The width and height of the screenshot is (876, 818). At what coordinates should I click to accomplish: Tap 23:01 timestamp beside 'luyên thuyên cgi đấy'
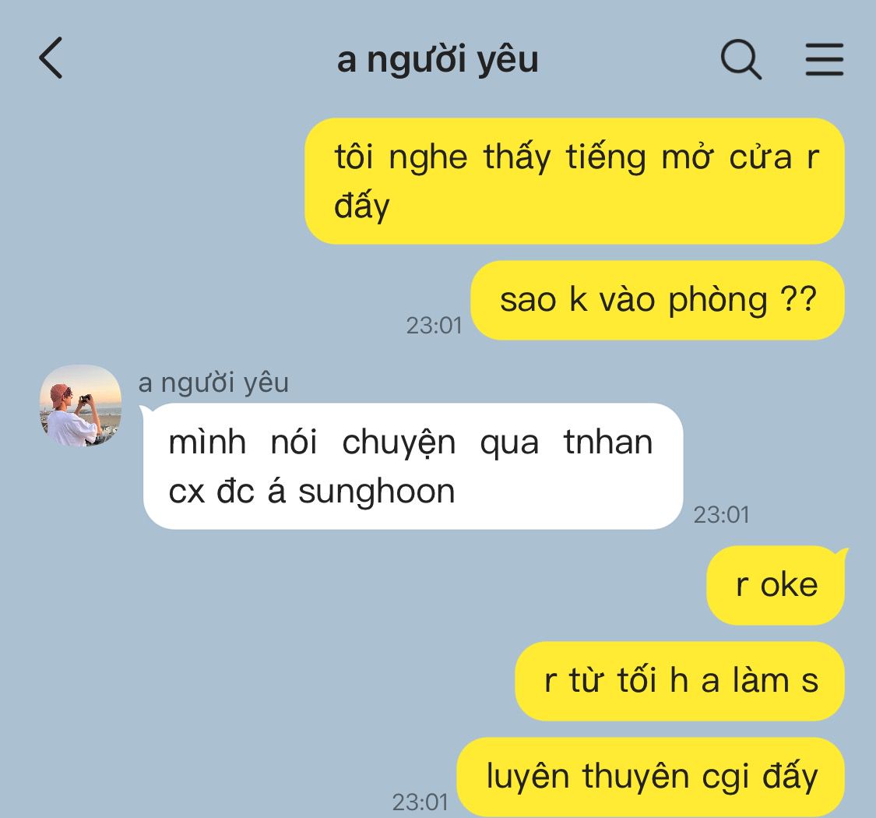pos(420,802)
